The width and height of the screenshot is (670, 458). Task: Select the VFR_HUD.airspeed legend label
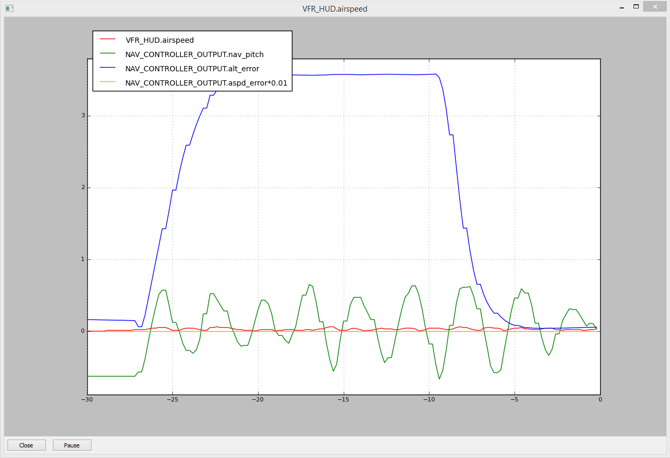160,40
